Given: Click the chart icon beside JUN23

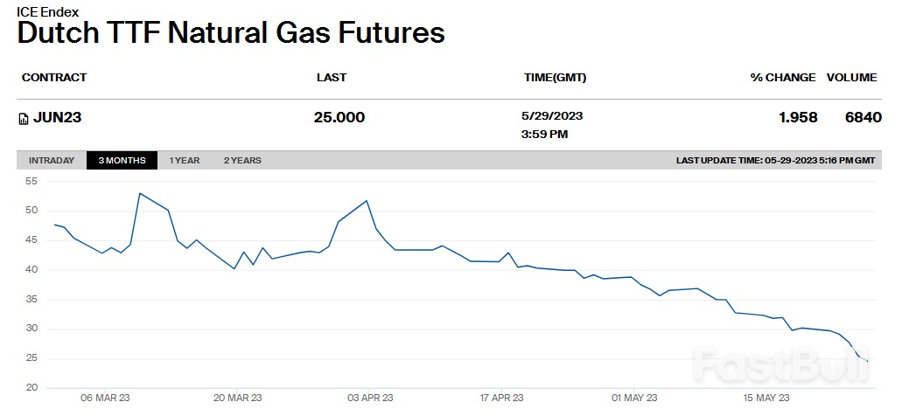Looking at the screenshot, I should pos(24,118).
